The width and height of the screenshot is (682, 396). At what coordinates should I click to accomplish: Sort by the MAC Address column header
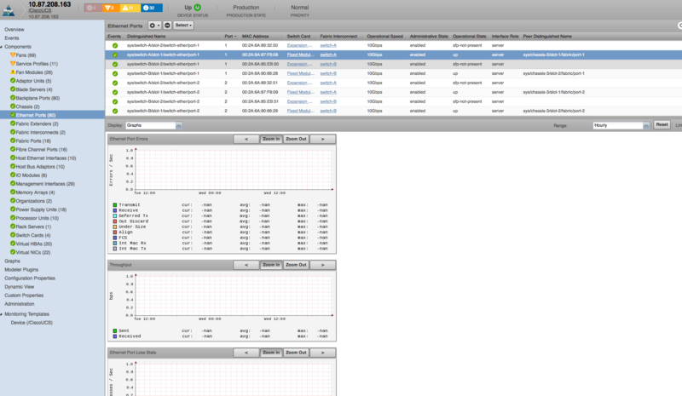255,37
